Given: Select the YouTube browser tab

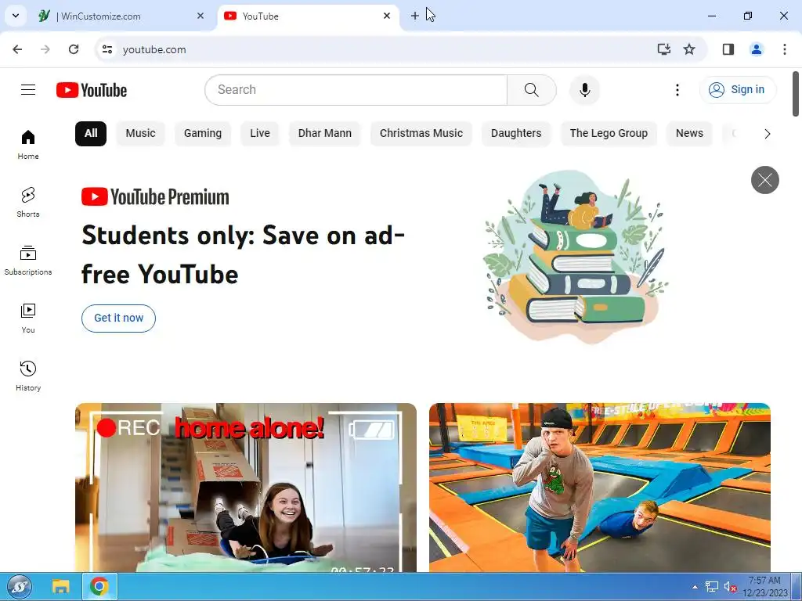Looking at the screenshot, I should 309,16.
